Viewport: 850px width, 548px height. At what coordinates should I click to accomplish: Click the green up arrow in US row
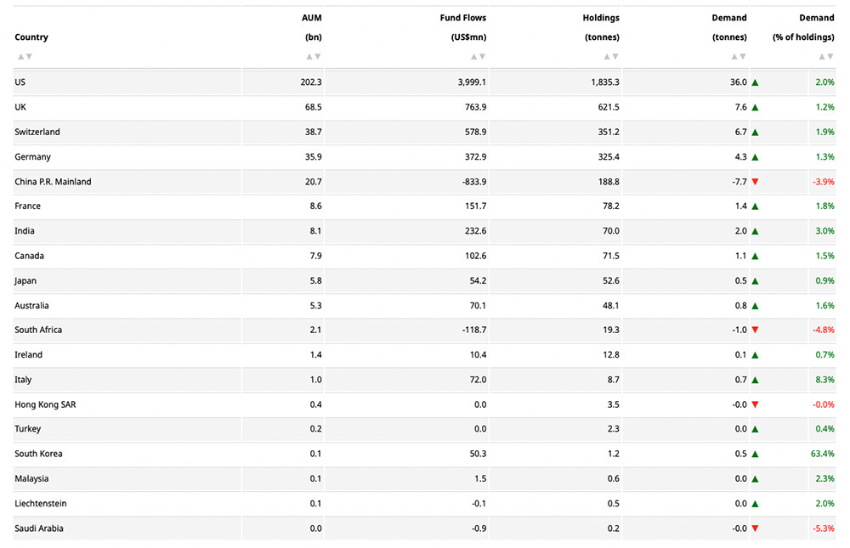(755, 82)
